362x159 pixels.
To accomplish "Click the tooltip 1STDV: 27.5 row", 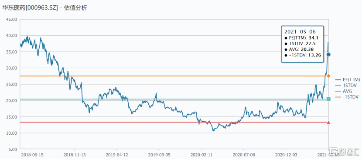I will coord(300,43).
